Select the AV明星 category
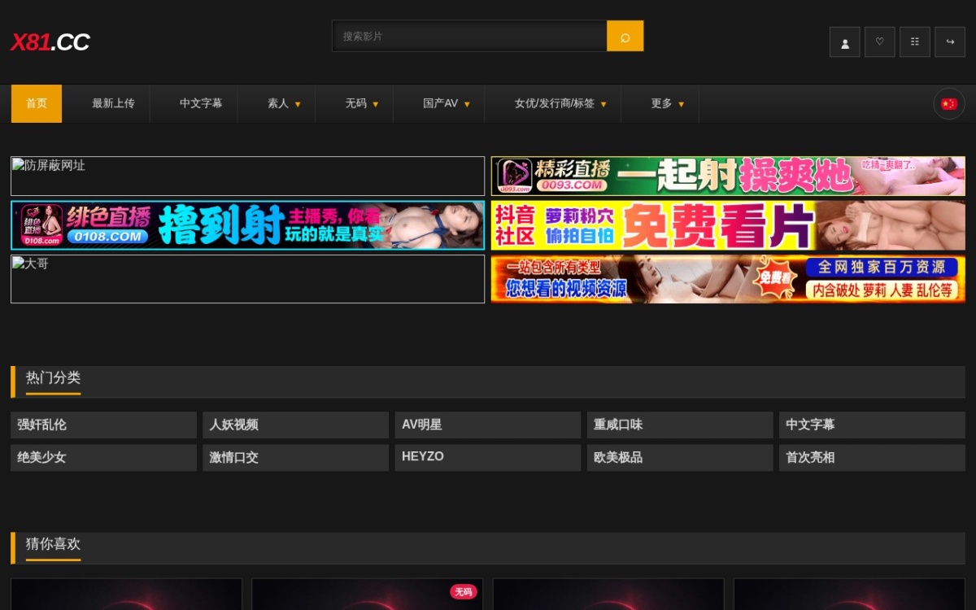Image resolution: width=976 pixels, height=610 pixels. (488, 425)
